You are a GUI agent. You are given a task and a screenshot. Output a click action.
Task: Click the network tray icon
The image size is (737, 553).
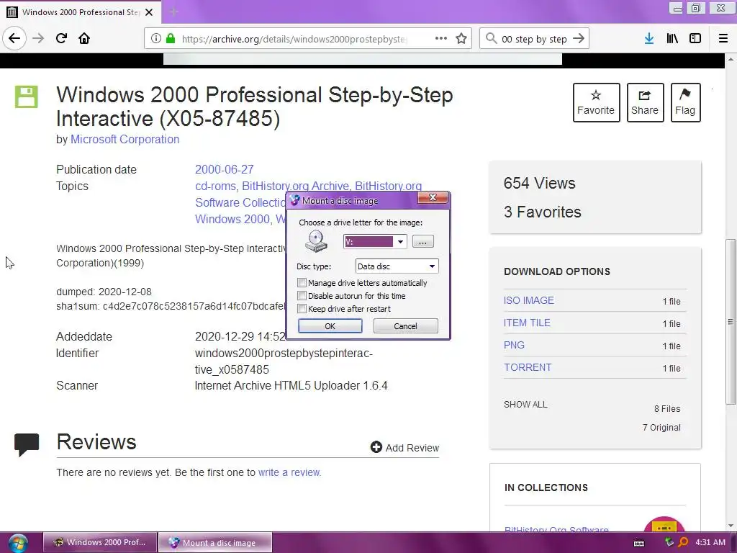pos(669,542)
